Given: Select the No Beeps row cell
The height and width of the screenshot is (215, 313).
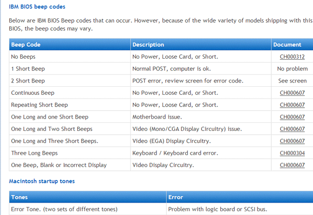Looking at the screenshot, I should (x=70, y=57).
